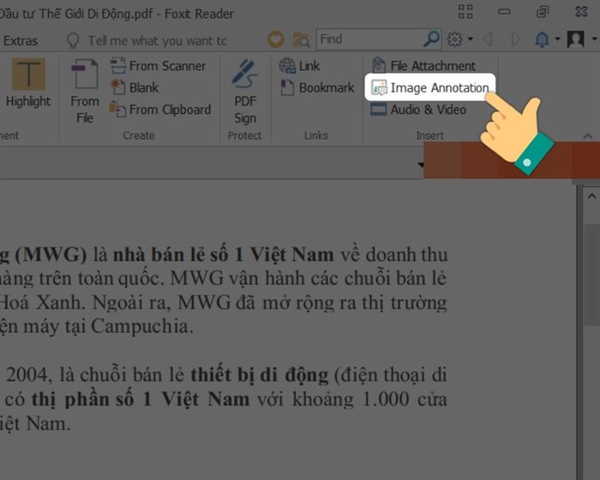
Task: Open the advanced folder search icon
Action: pyautogui.click(x=301, y=39)
